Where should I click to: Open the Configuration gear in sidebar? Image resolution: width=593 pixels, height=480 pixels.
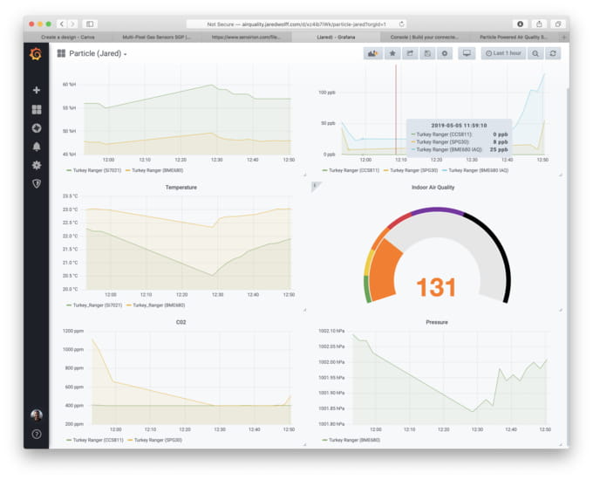pos(37,165)
